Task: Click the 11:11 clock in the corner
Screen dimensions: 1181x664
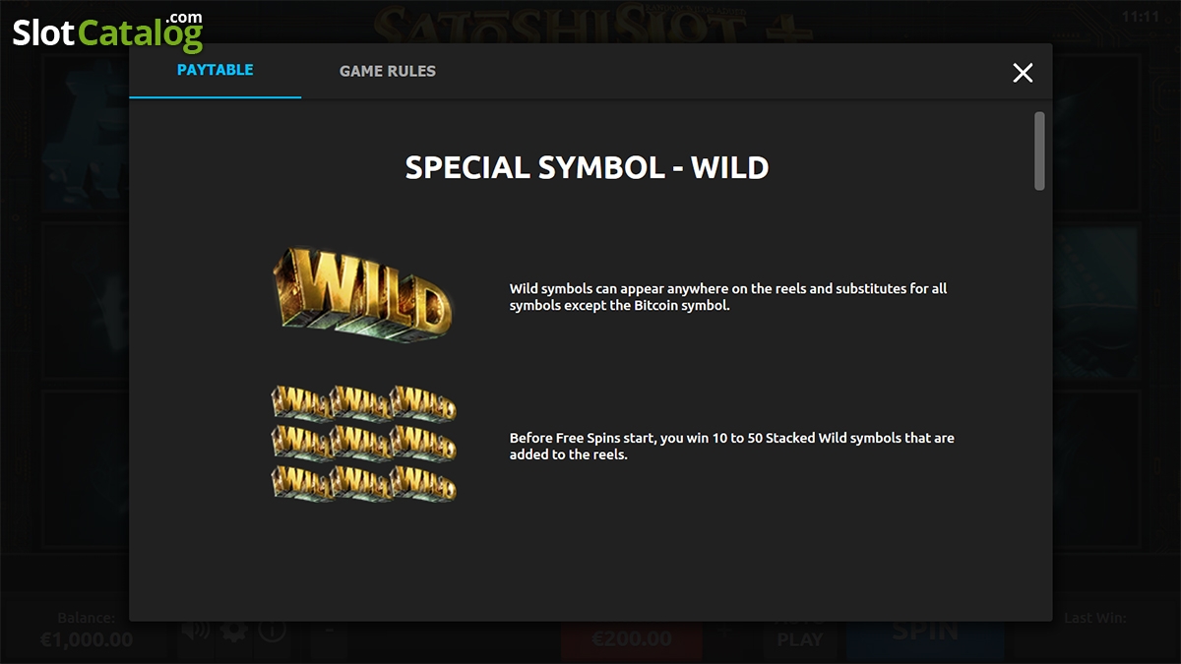Action: click(x=1140, y=17)
